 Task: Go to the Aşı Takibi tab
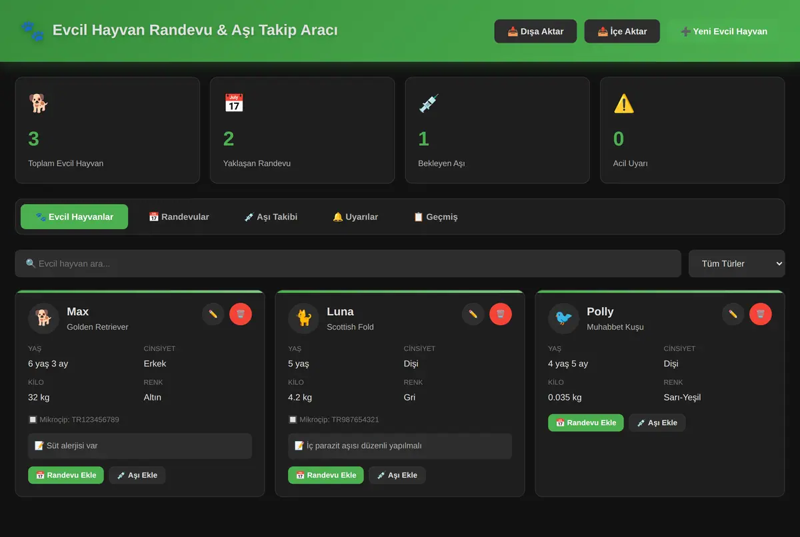(x=271, y=217)
